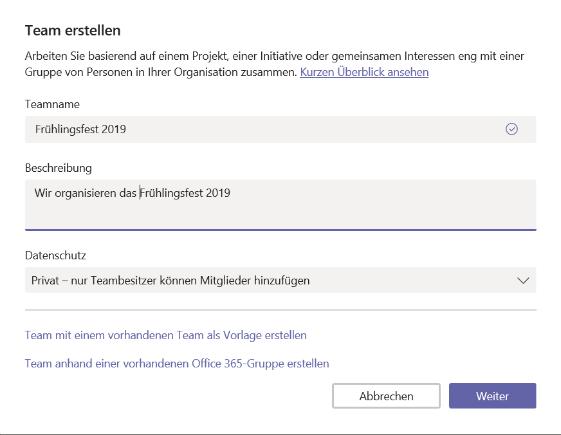
Task: Open the 'Kurzen Überblick ansehen' link
Action: pyautogui.click(x=364, y=72)
